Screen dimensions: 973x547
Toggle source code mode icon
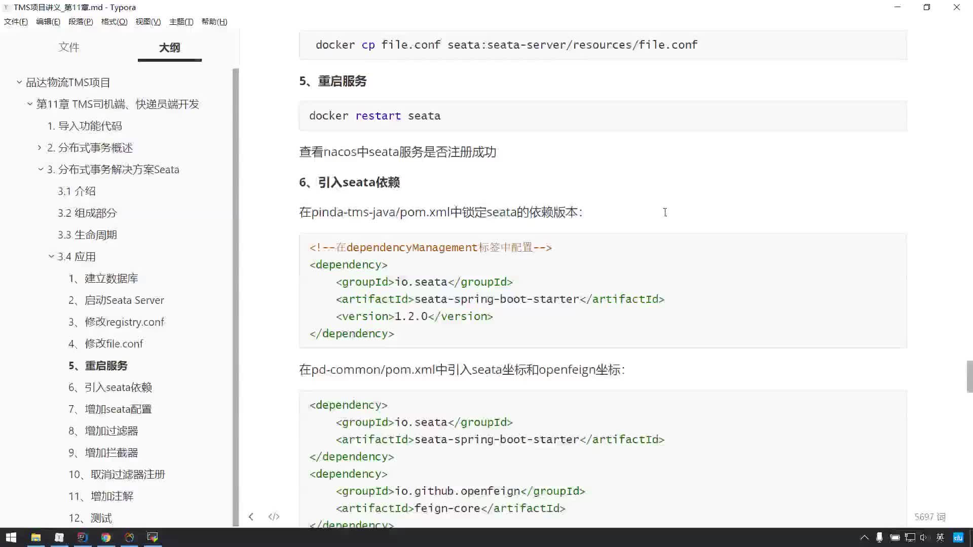click(274, 517)
